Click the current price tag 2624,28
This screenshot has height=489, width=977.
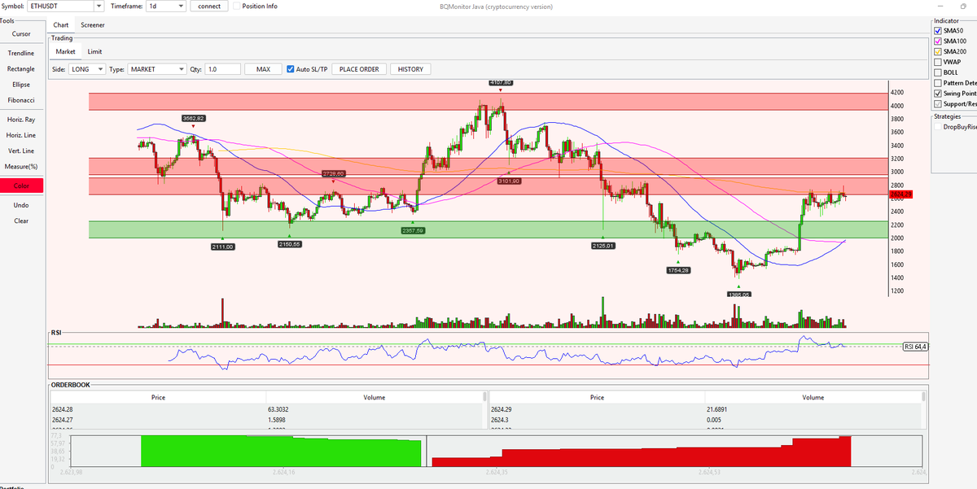(x=901, y=194)
